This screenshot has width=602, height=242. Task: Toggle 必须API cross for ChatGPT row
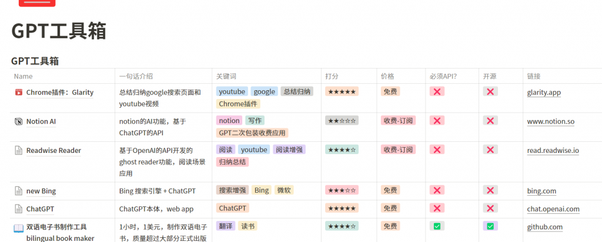(437, 208)
